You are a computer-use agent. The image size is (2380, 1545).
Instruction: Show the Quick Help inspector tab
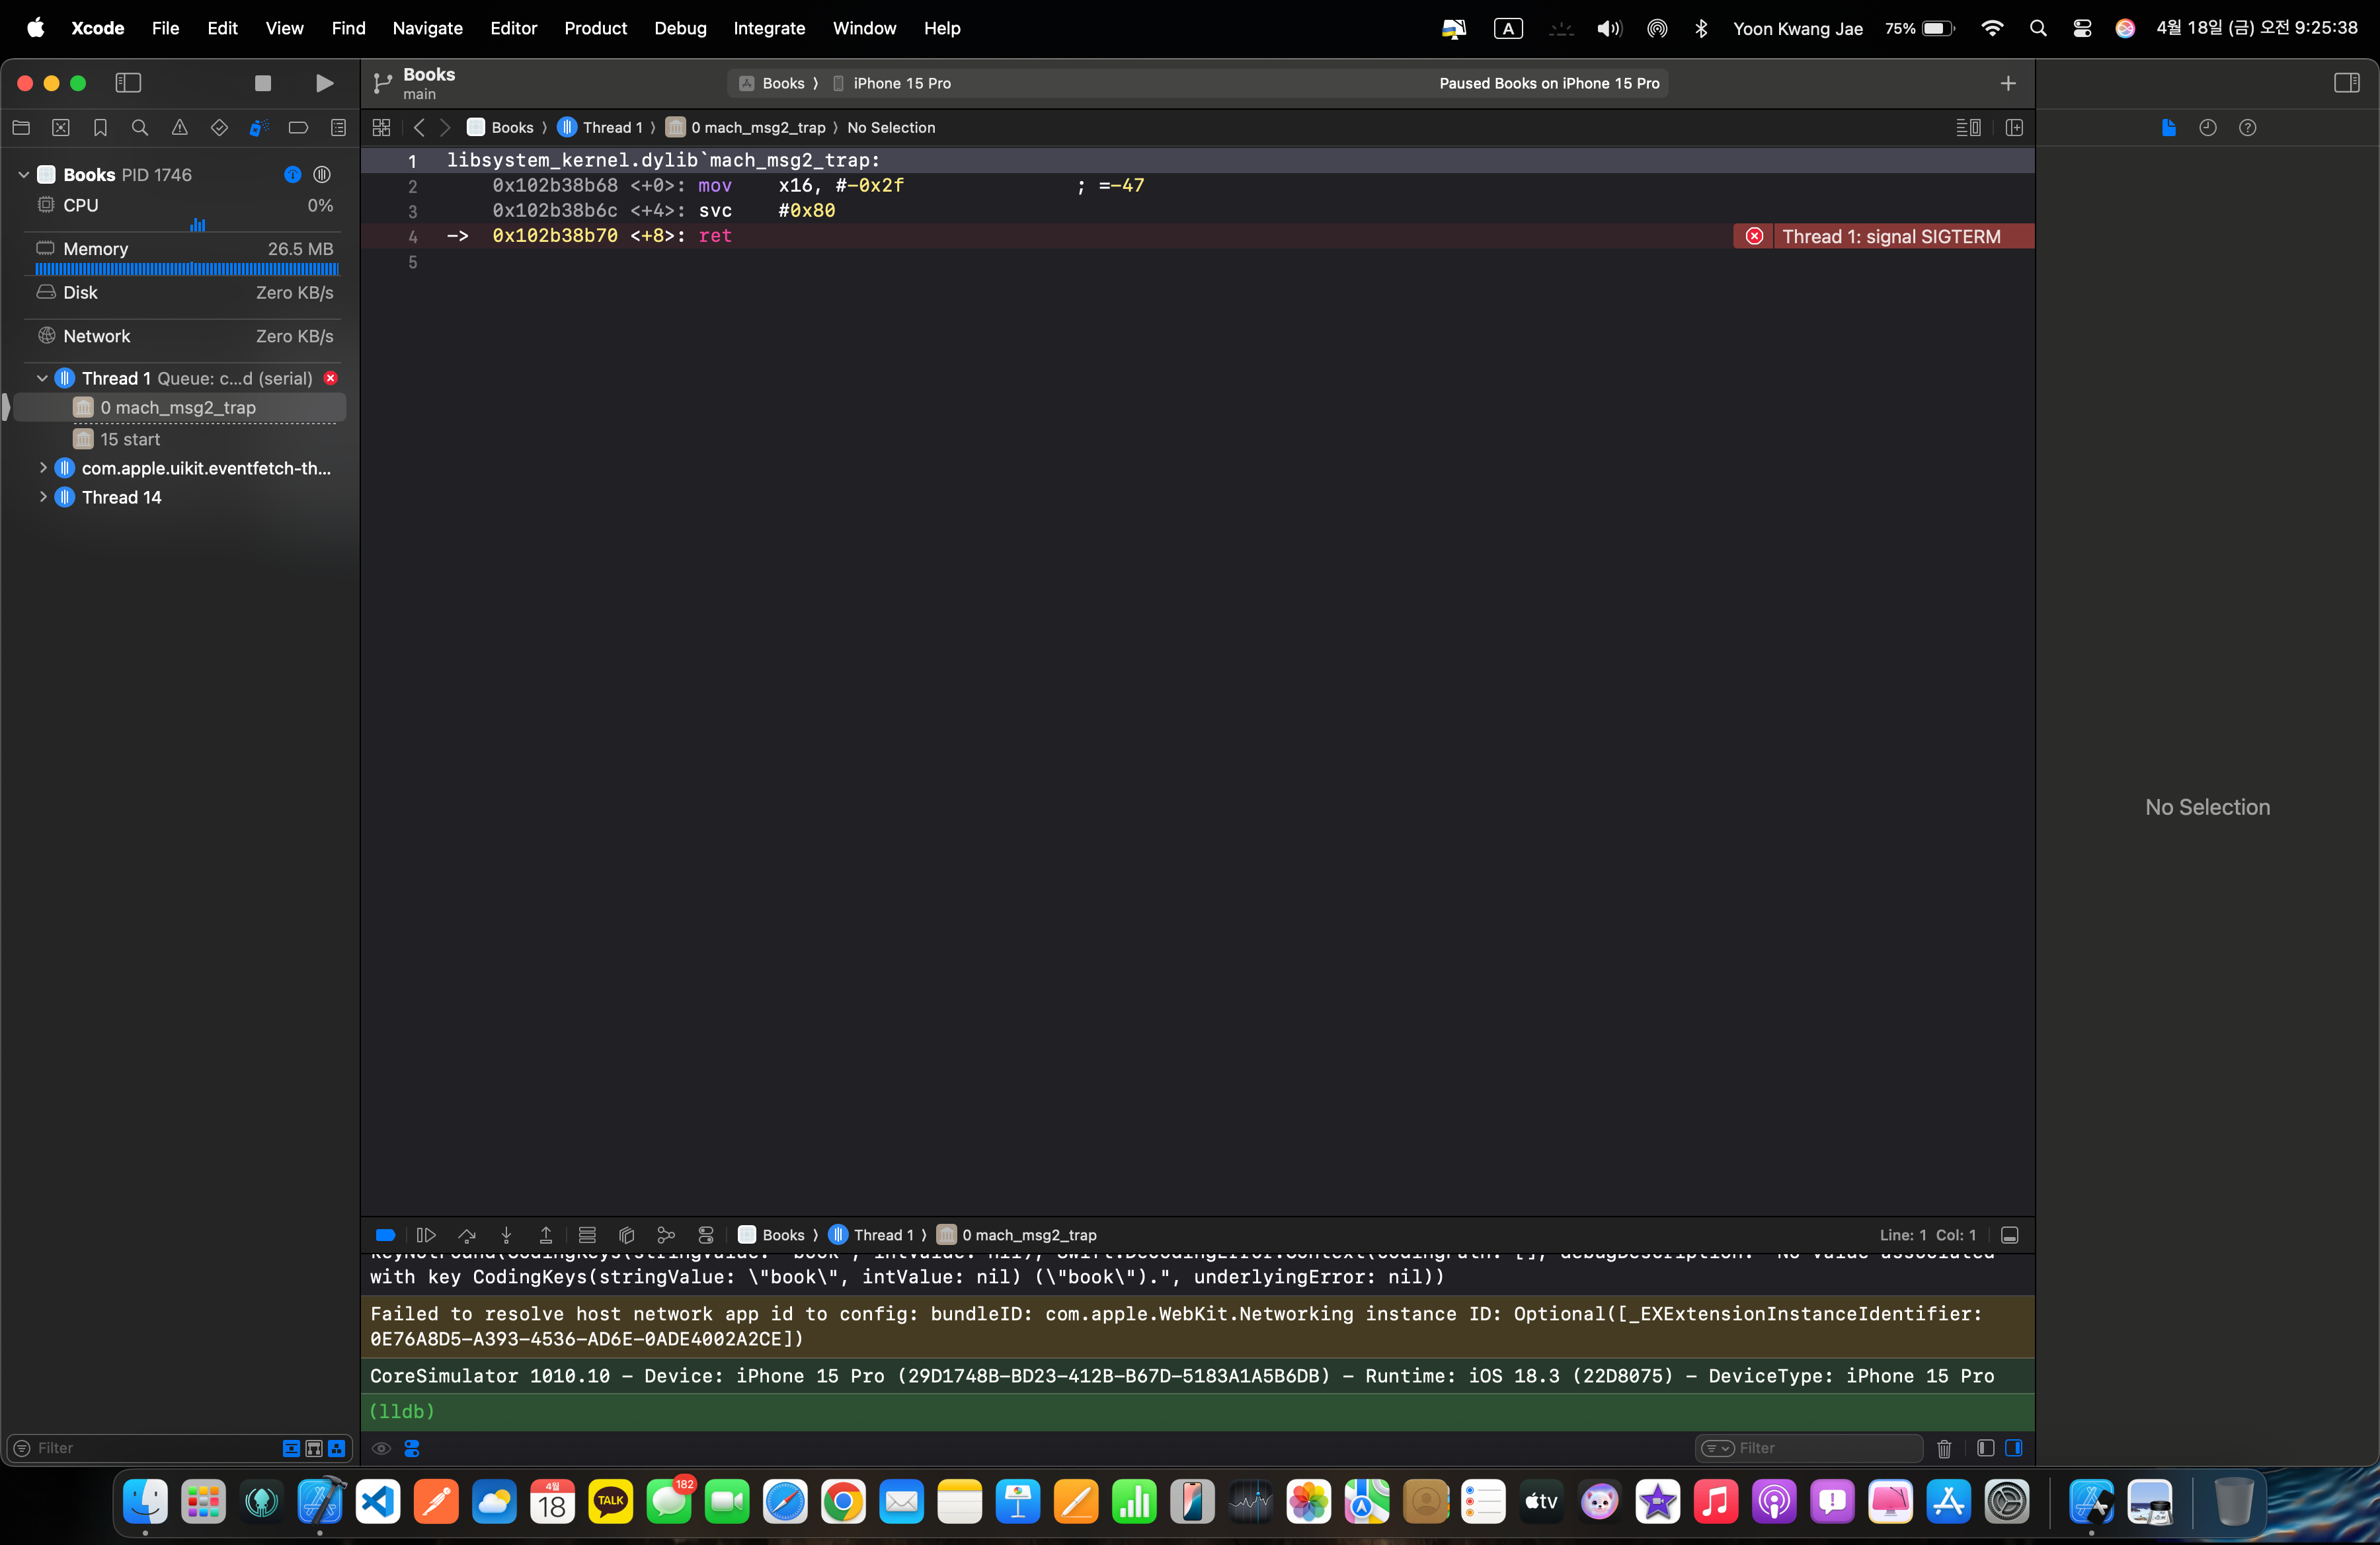pyautogui.click(x=2247, y=127)
